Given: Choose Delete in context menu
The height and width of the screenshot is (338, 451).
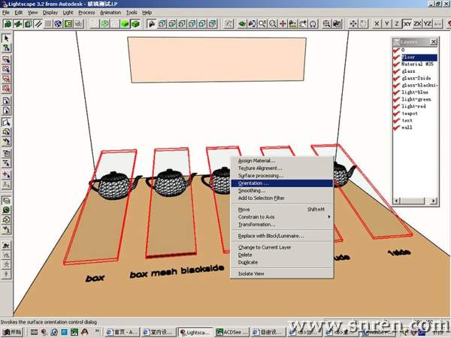Looking at the screenshot, I should coord(282,255).
